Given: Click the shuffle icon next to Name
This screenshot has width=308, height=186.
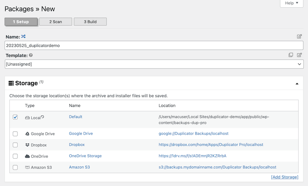Looking at the screenshot, I should point(23,36).
